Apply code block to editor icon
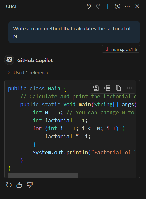The height and width of the screenshot is (199, 146). tap(96, 88)
